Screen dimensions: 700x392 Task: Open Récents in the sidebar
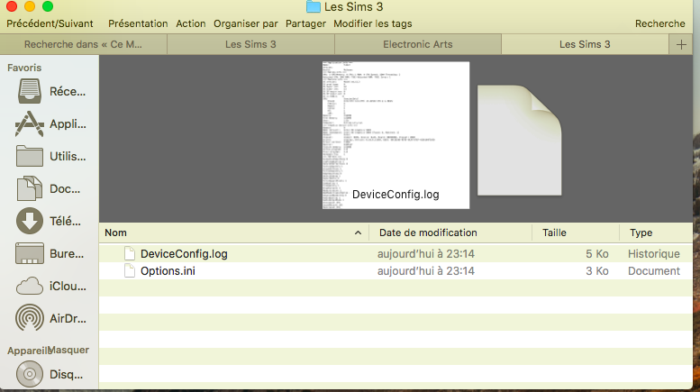point(50,92)
